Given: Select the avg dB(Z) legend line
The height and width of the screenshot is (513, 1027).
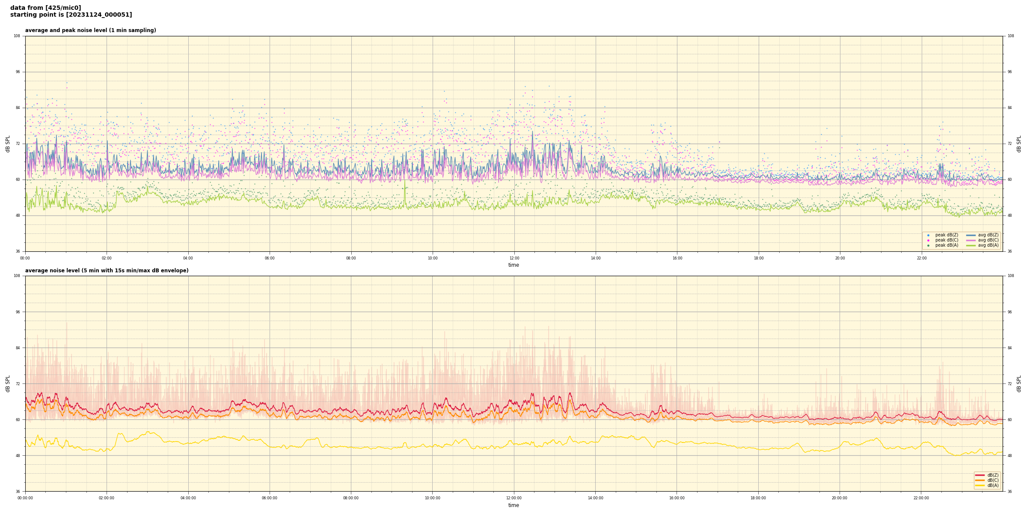Looking at the screenshot, I should click(x=971, y=235).
